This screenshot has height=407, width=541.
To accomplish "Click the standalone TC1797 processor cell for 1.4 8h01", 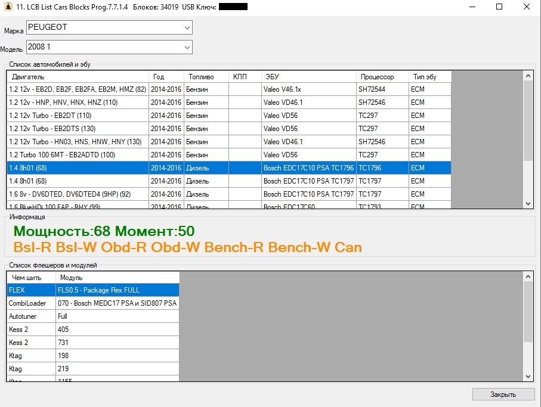I will 382,181.
